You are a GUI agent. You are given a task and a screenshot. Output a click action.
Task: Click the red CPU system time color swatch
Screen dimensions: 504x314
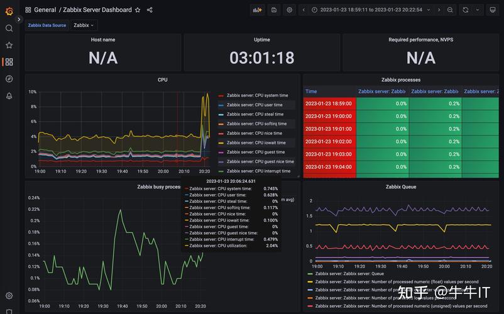click(x=221, y=95)
